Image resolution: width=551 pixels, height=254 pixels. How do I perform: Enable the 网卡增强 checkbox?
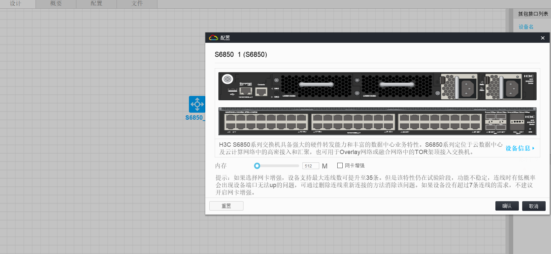point(340,165)
